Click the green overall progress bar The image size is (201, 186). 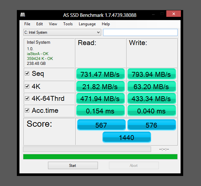click(x=100, y=157)
